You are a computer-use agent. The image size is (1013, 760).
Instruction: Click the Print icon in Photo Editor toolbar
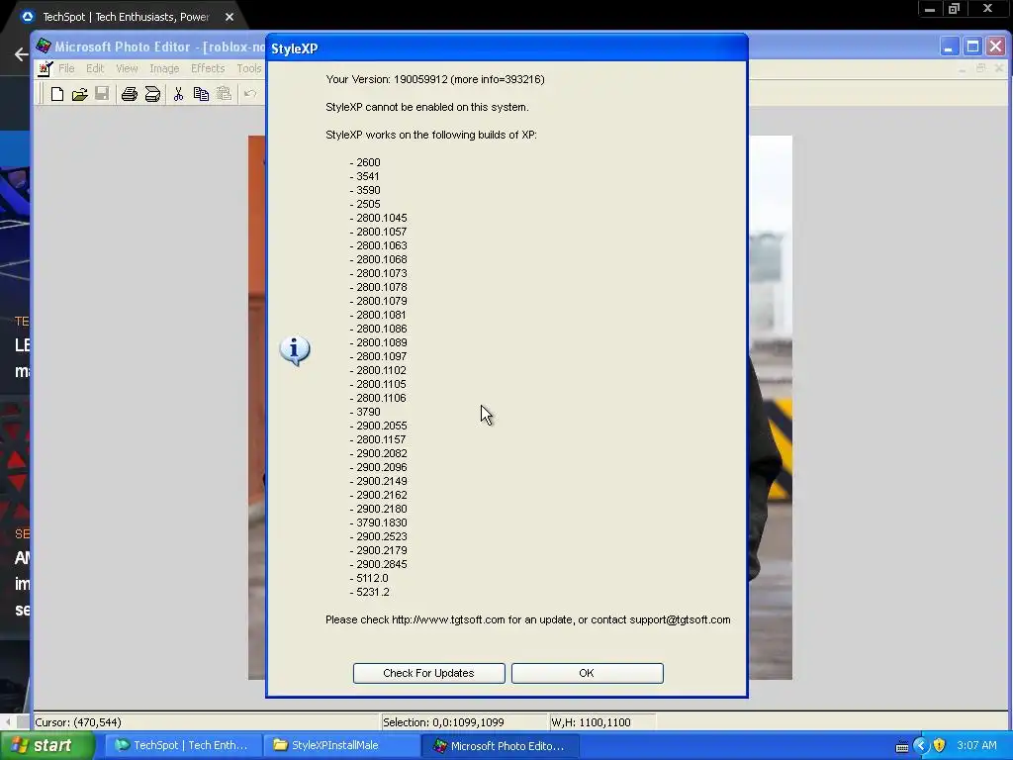[130, 94]
